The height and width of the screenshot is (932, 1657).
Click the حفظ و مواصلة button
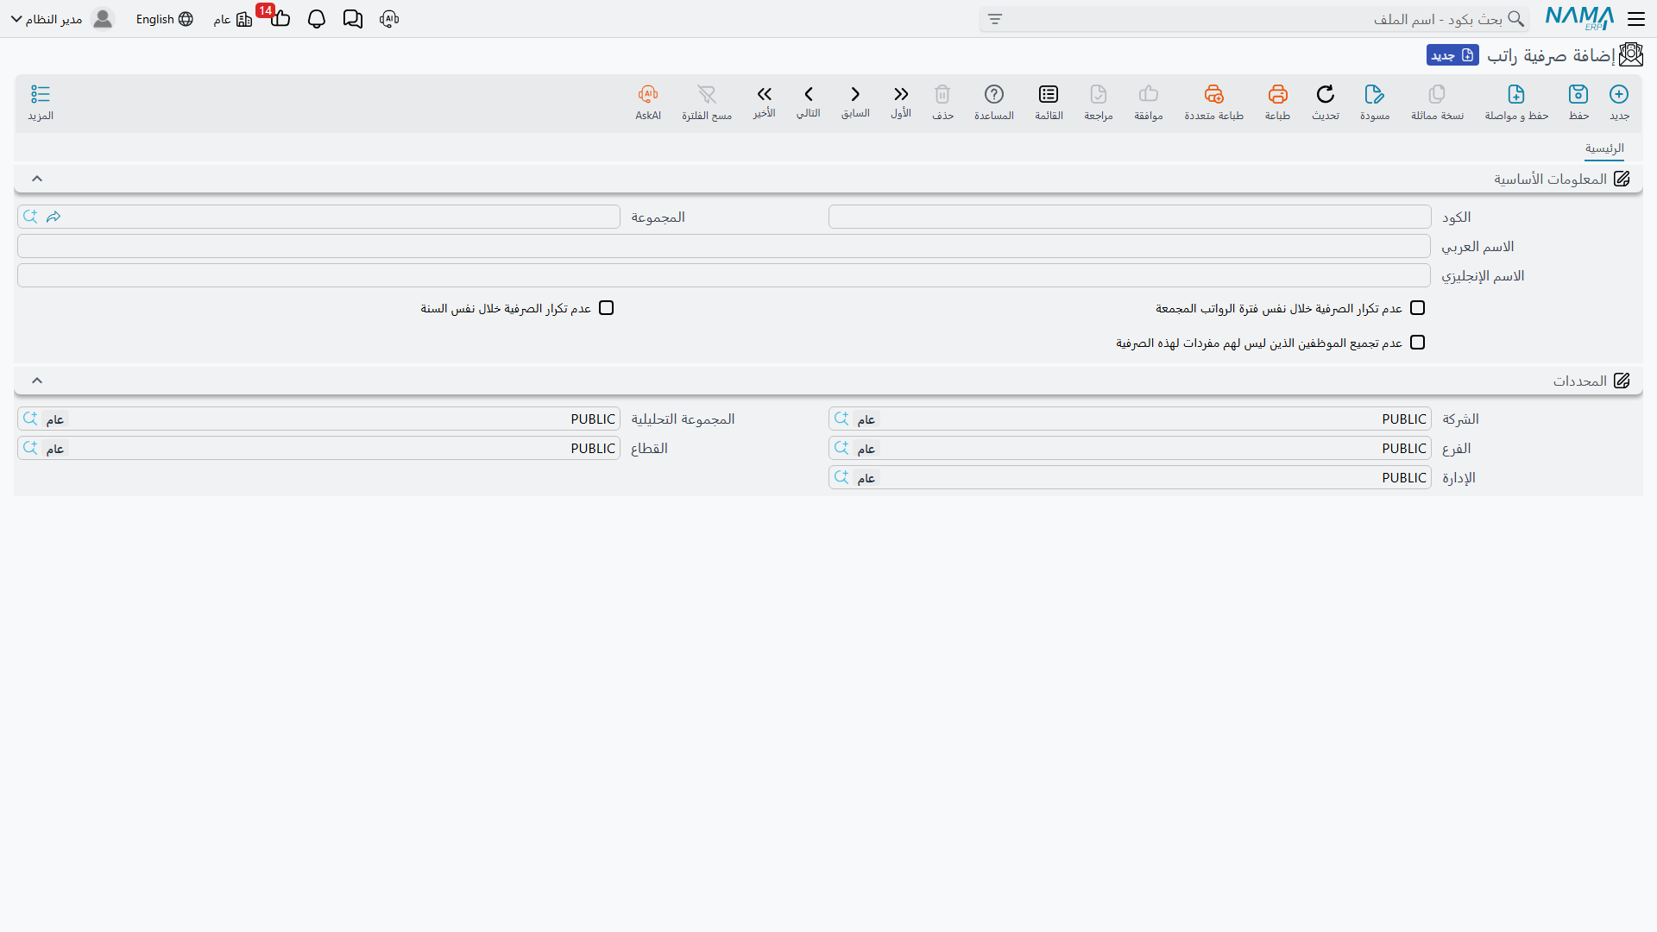coord(1516,102)
